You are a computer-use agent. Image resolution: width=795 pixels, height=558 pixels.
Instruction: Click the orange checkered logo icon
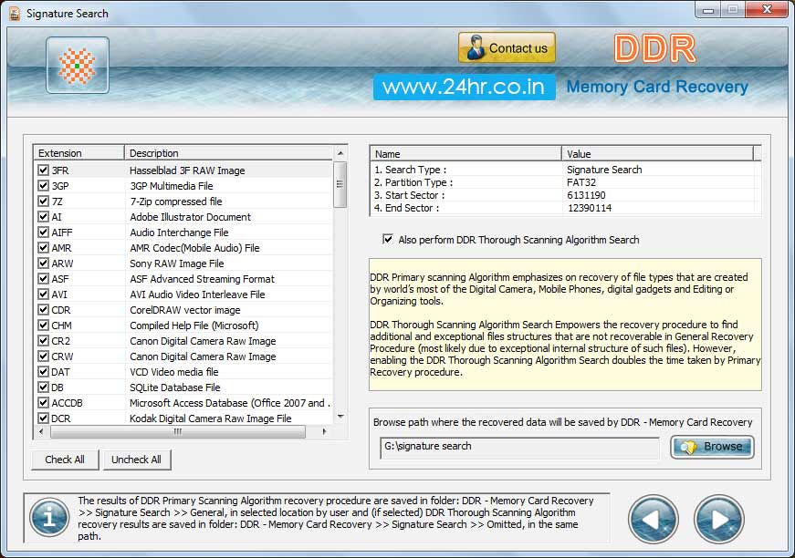77,66
